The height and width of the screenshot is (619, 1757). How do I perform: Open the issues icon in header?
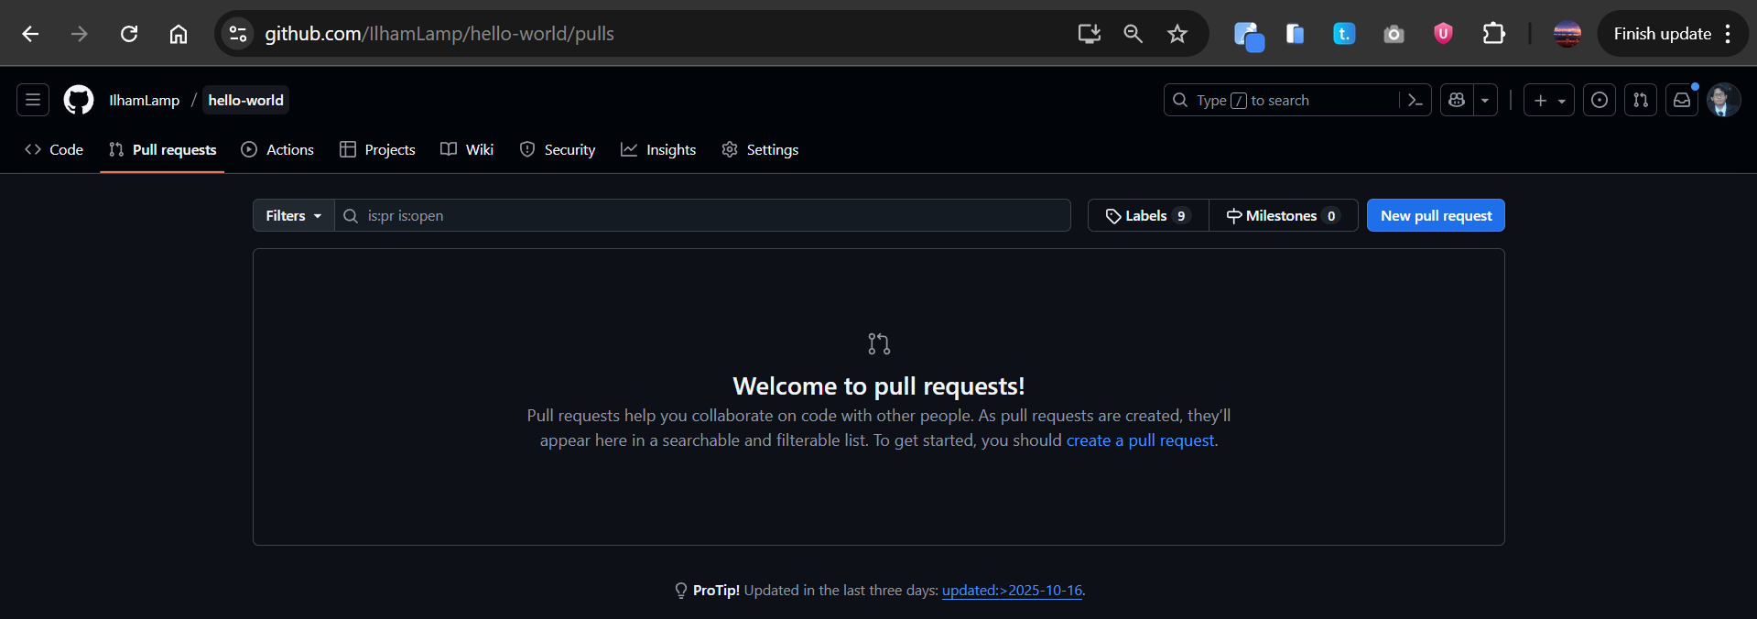(x=1599, y=100)
